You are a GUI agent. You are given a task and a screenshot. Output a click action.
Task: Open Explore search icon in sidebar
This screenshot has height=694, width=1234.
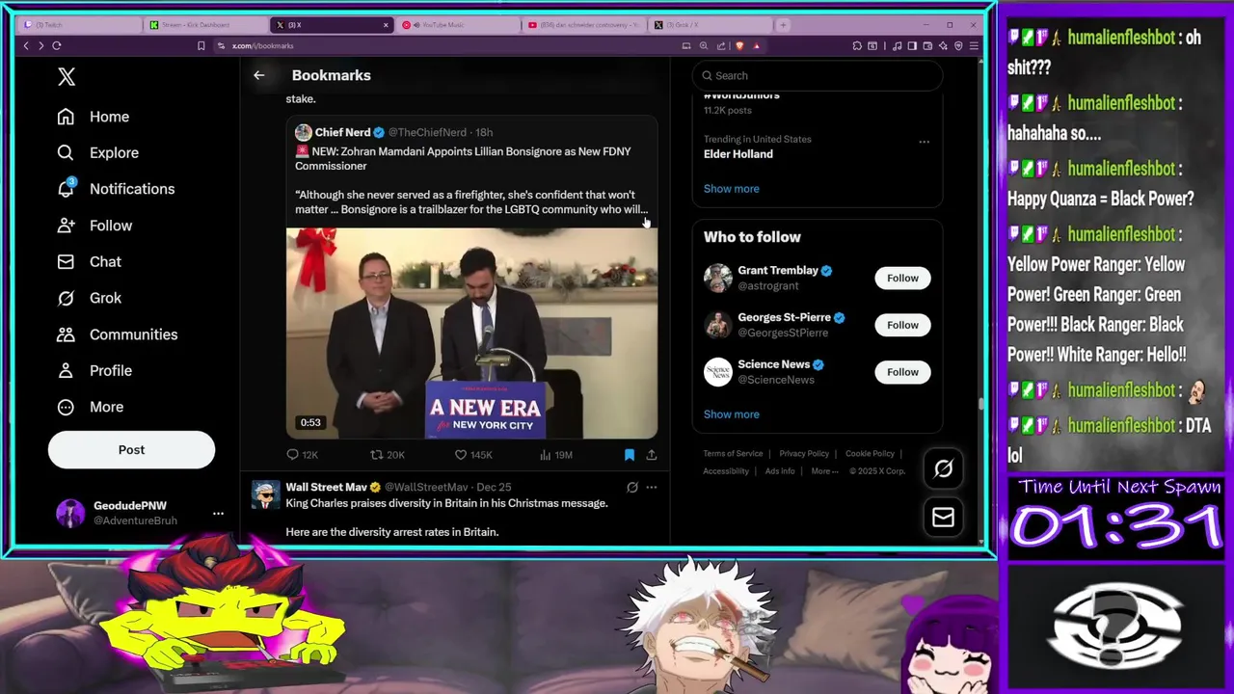(x=66, y=152)
